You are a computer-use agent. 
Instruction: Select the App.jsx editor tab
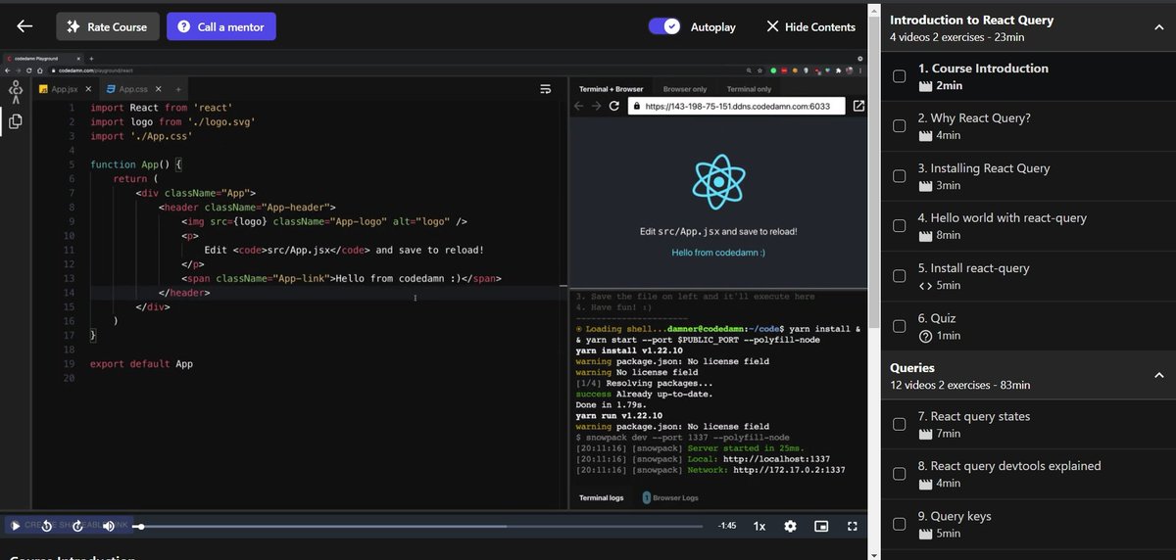click(65, 89)
